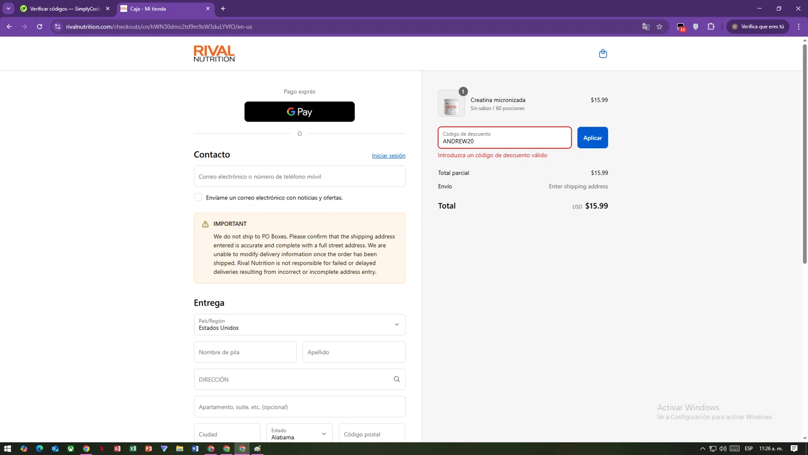Open Netflix from the taskbar

(x=102, y=449)
